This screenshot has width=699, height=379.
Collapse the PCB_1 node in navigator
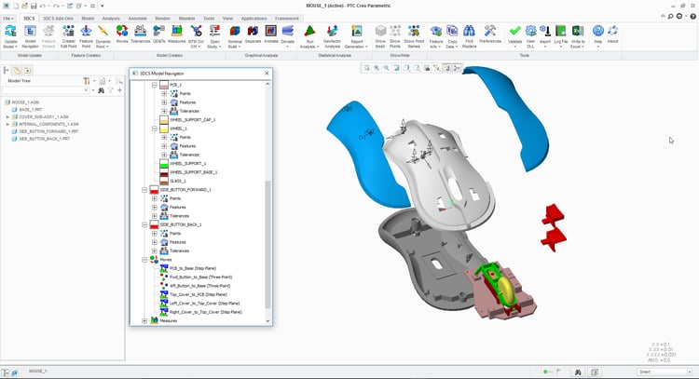click(154, 85)
